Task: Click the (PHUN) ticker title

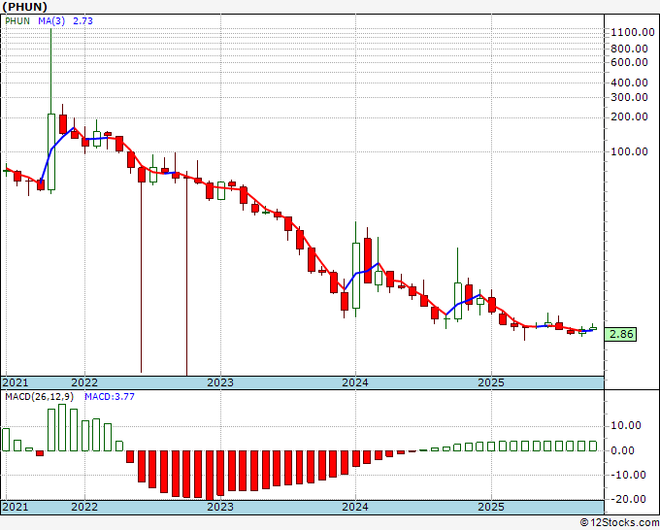Action: [x=24, y=7]
